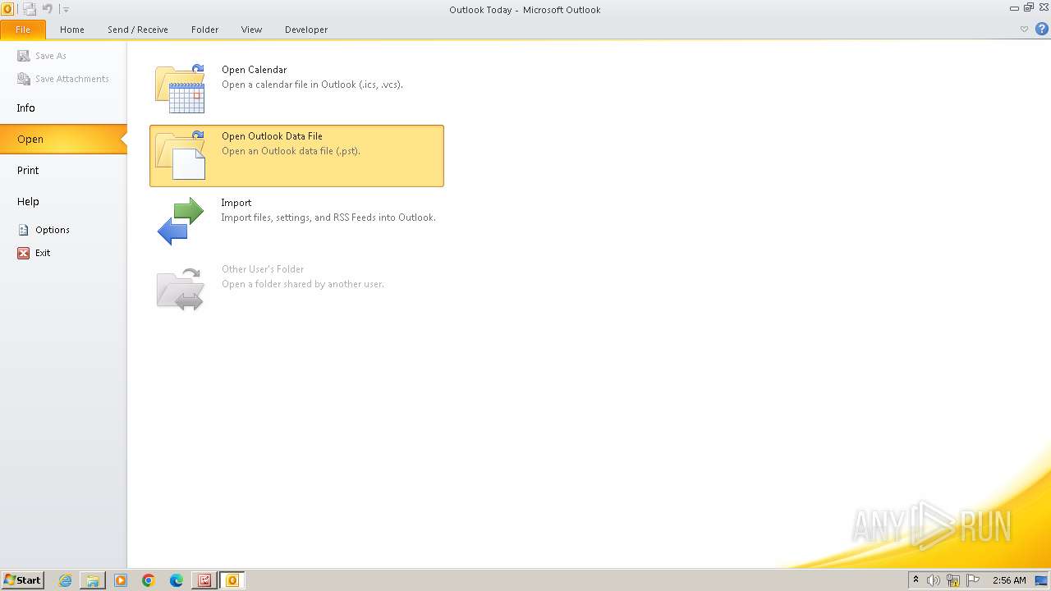Click the Action Center flag icon
The image size is (1051, 591).
coord(973,580)
